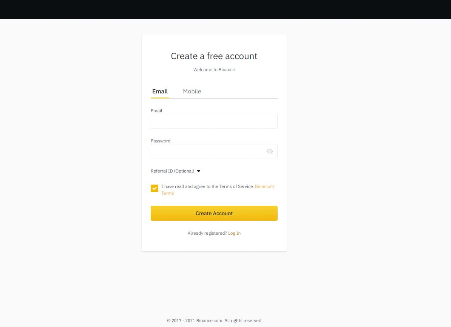Image resolution: width=451 pixels, height=327 pixels.
Task: Click the Binance.com text in the footer
Action: [209, 321]
